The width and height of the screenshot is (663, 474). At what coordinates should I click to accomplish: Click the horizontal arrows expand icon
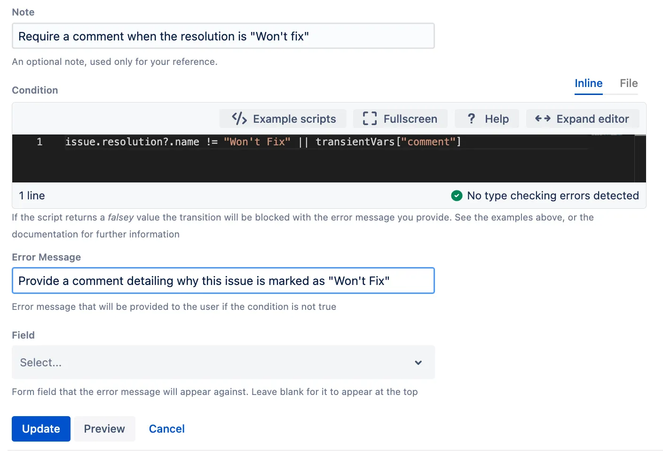(x=543, y=118)
